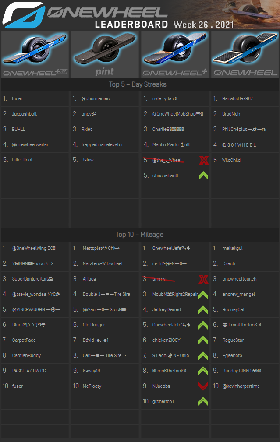Screen dimensions: 280x442
Task: Click the green arrow next to Jeffrey Gerred
Action: point(203,310)
